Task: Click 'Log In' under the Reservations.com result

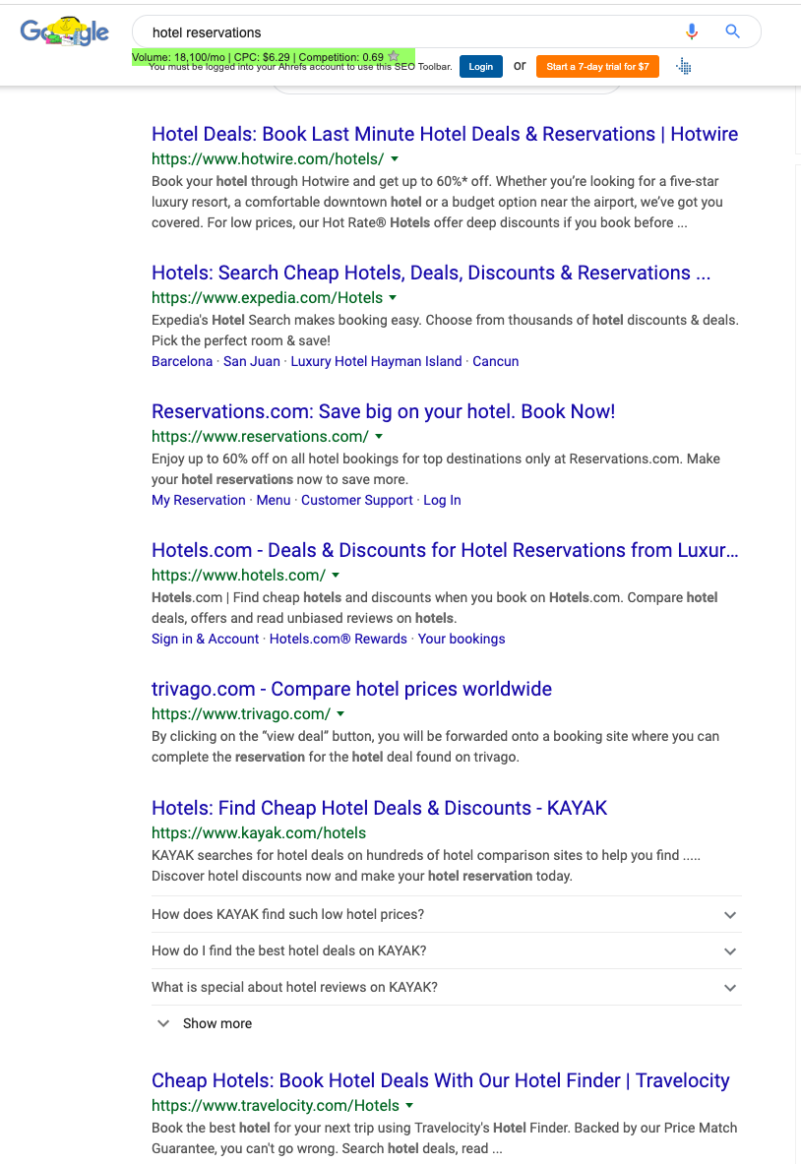Action: (x=442, y=500)
